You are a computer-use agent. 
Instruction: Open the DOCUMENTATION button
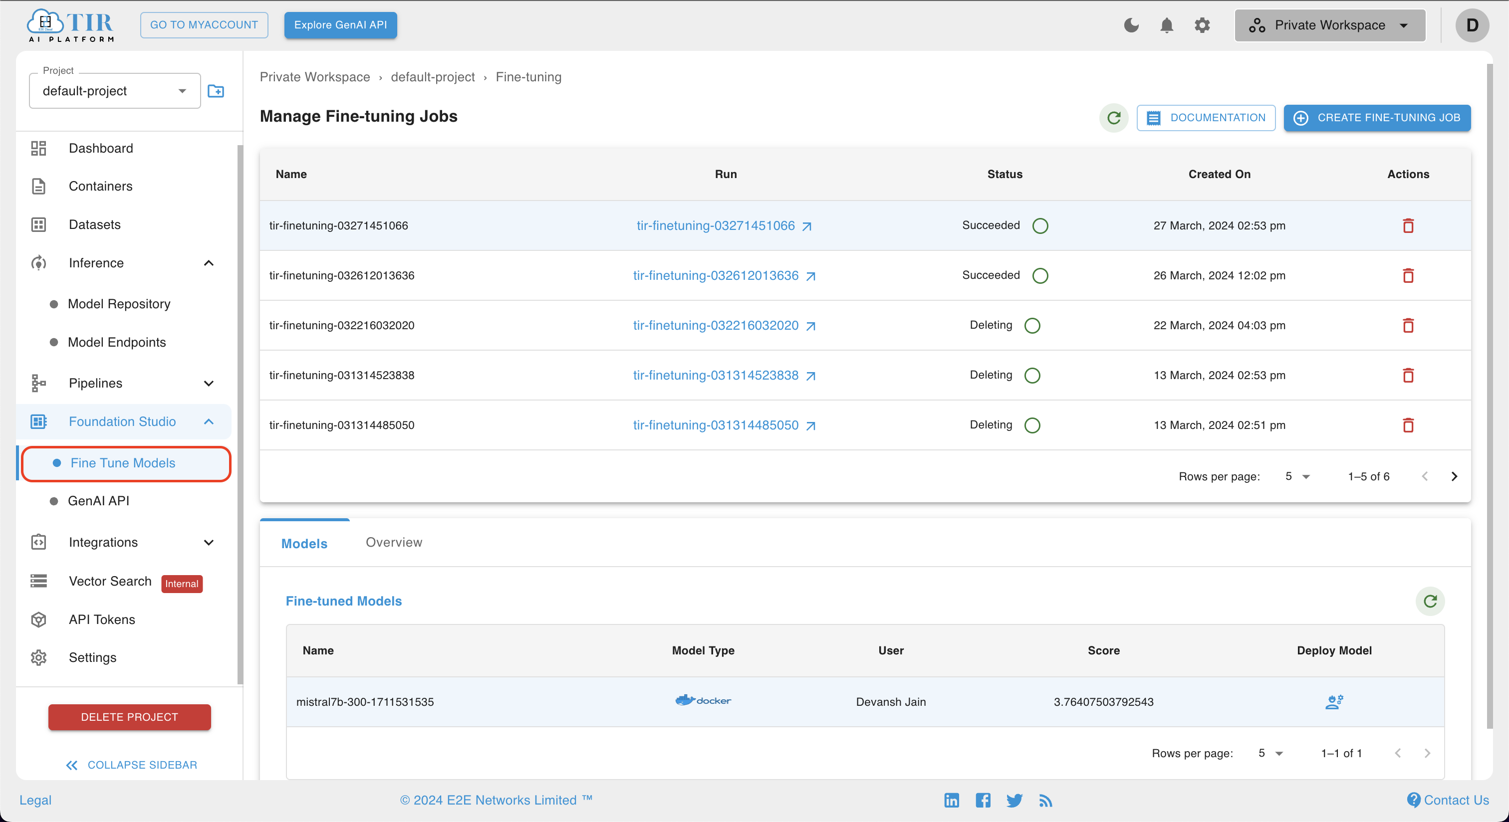[x=1206, y=118]
